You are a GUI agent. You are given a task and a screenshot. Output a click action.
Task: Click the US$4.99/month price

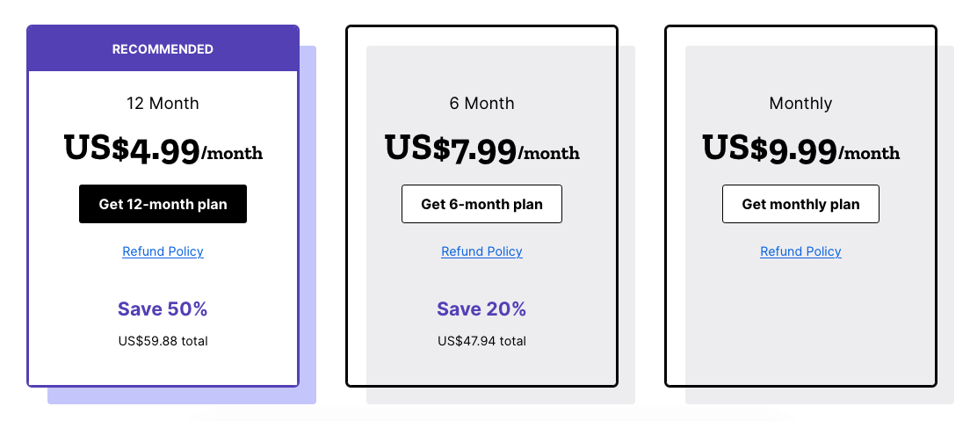[163, 149]
